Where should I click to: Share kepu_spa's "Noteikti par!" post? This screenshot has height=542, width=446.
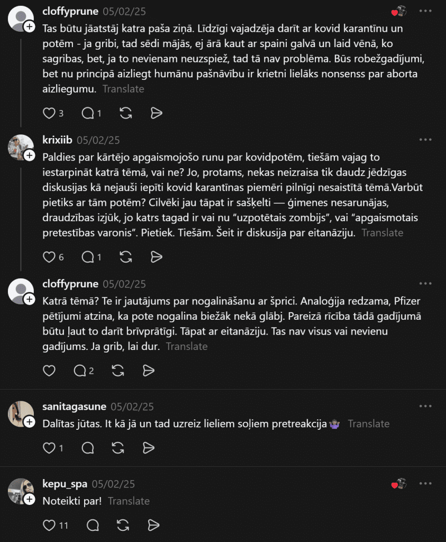pos(153,525)
